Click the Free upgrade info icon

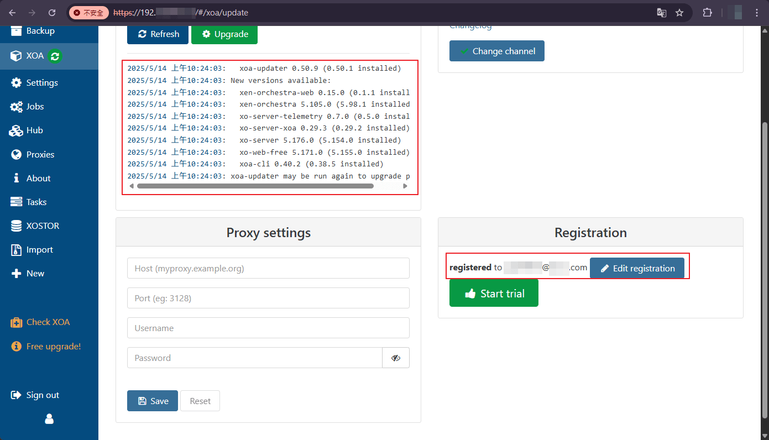(16, 346)
